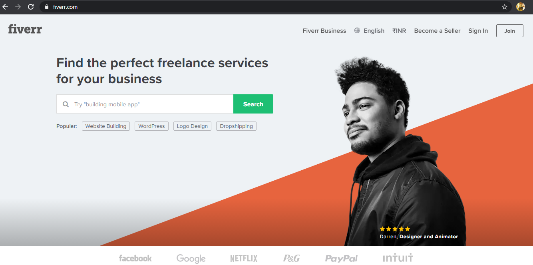Click the green Search button

[253, 104]
